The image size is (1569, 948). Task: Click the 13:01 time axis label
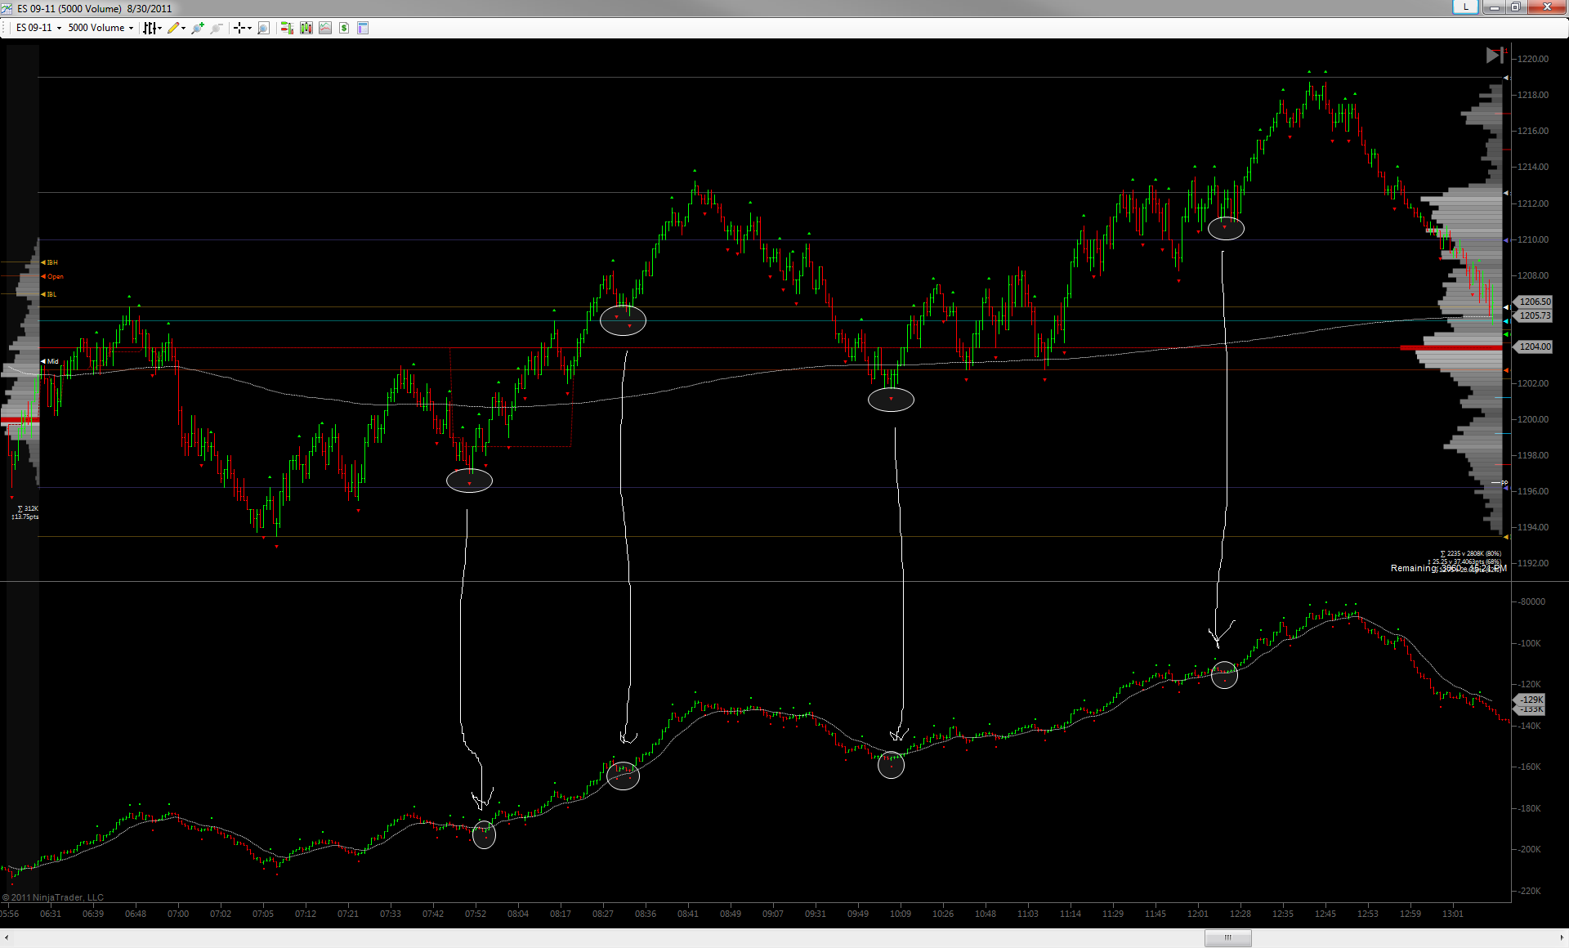pyautogui.click(x=1453, y=914)
